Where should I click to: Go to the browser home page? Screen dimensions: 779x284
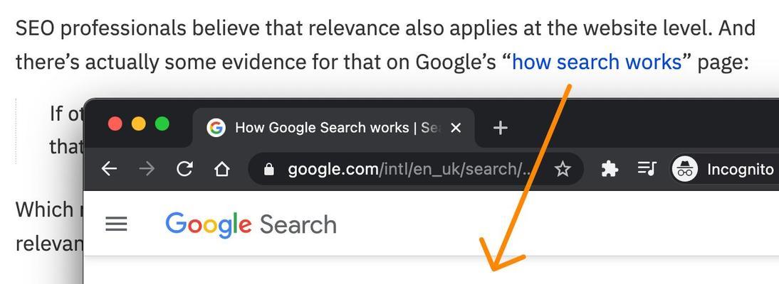(x=221, y=169)
